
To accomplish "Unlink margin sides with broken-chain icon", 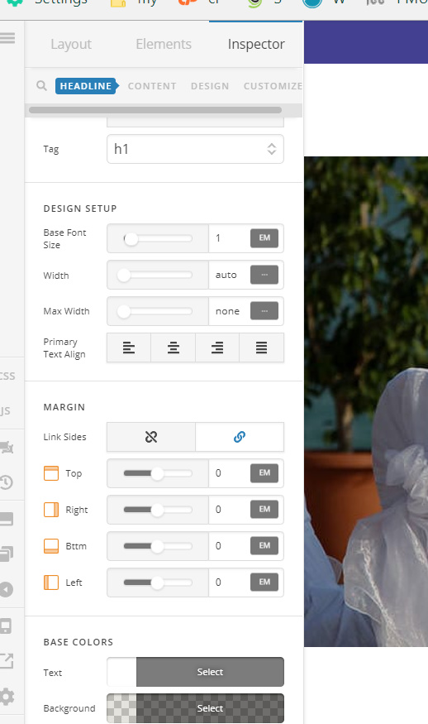I will pos(151,437).
